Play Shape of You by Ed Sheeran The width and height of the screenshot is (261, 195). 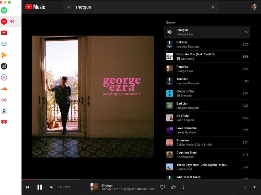(207, 93)
